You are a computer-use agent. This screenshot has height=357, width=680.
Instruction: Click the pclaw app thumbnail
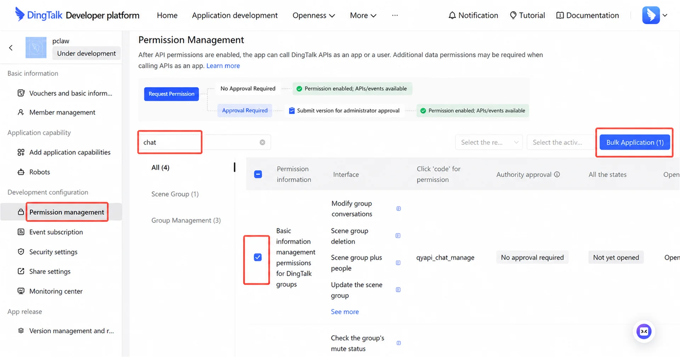pos(36,47)
